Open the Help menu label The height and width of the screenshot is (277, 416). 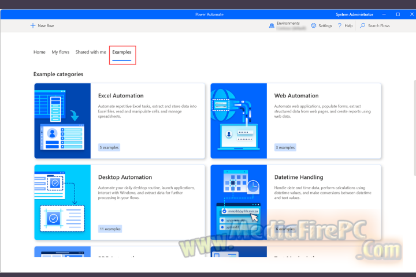[348, 26]
